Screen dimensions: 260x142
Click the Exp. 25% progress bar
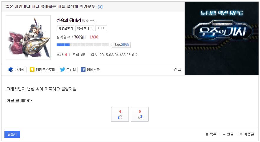[x=83, y=45]
